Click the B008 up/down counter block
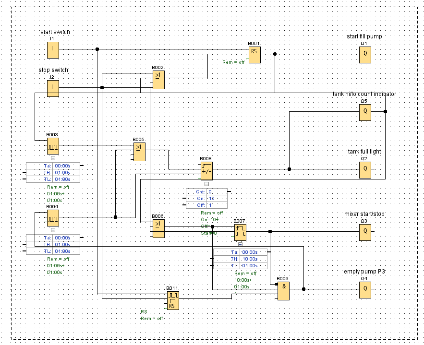The image size is (424, 345). coord(206,171)
